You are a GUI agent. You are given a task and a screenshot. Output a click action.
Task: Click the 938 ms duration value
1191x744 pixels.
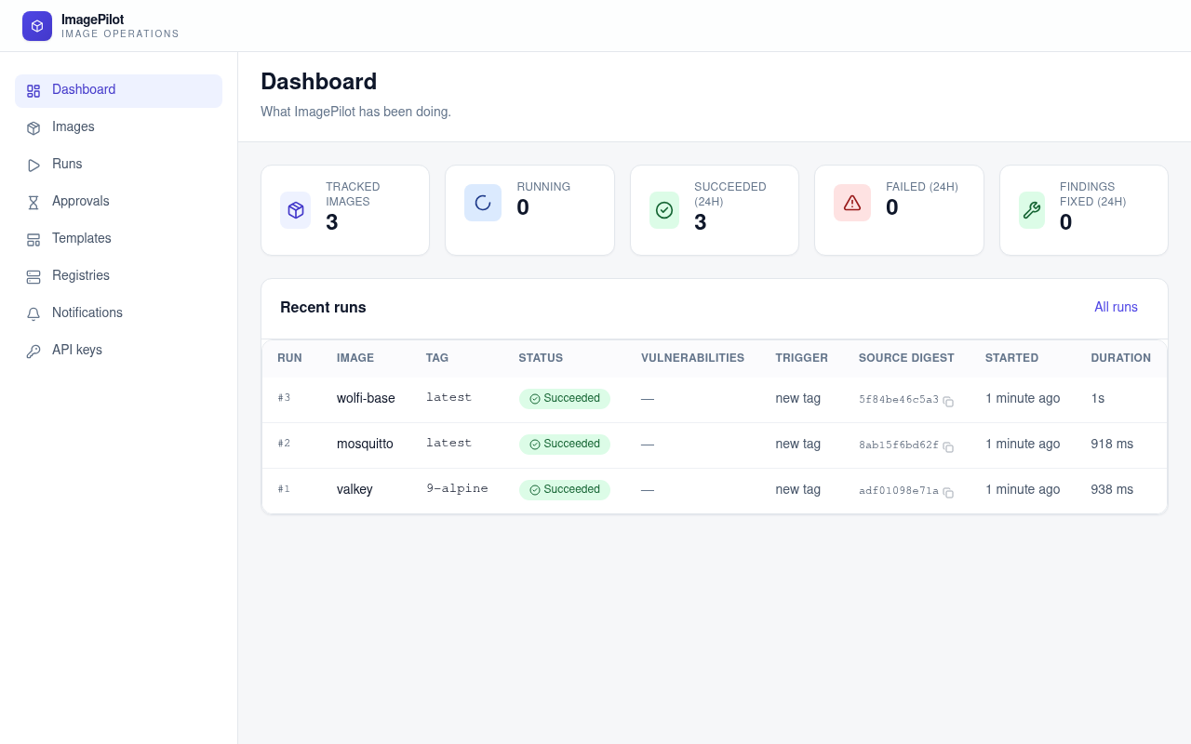point(1112,489)
